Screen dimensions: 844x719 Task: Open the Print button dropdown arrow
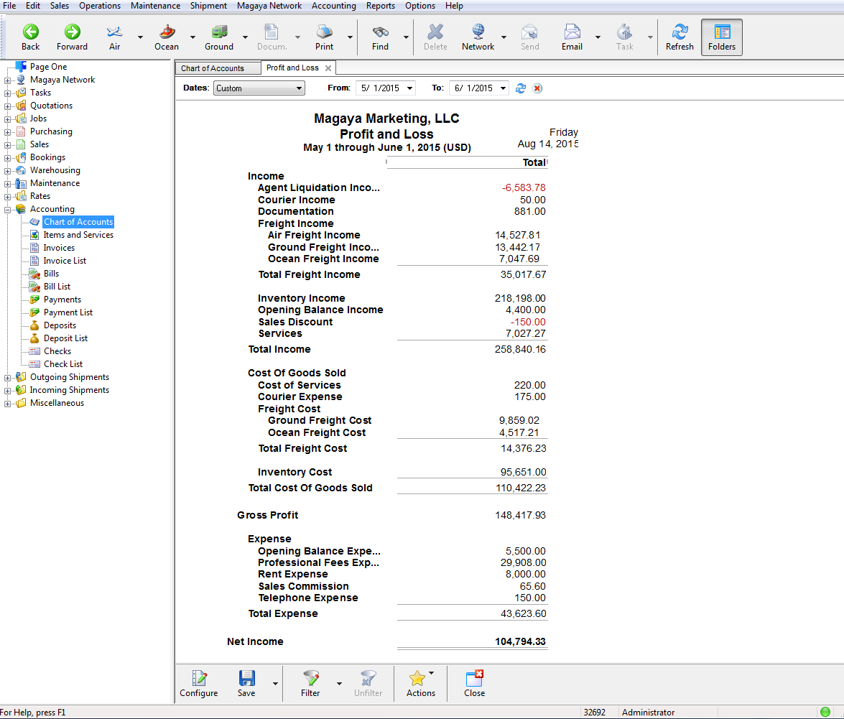tap(350, 37)
